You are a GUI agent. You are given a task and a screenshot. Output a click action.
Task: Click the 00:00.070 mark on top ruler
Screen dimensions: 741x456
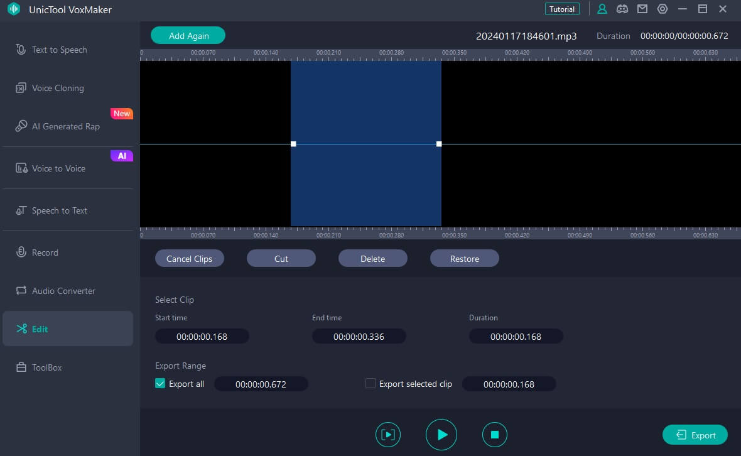click(203, 53)
